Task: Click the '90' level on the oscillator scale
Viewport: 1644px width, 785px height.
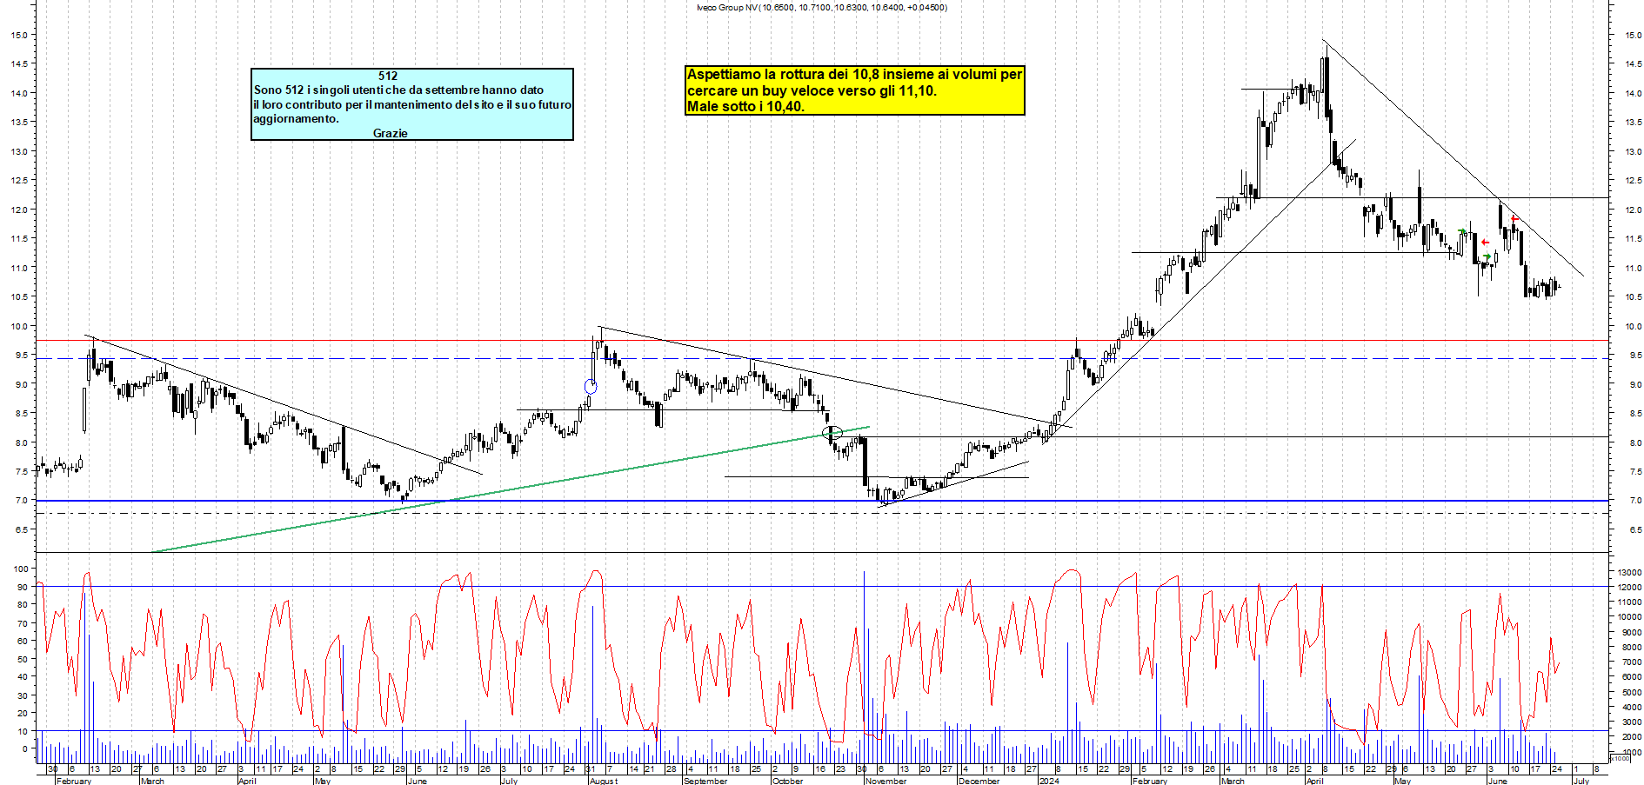Action: pos(23,587)
